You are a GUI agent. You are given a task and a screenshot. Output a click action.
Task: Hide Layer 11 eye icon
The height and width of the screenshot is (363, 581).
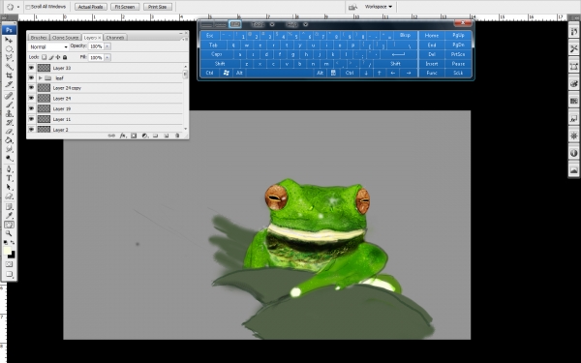point(31,119)
